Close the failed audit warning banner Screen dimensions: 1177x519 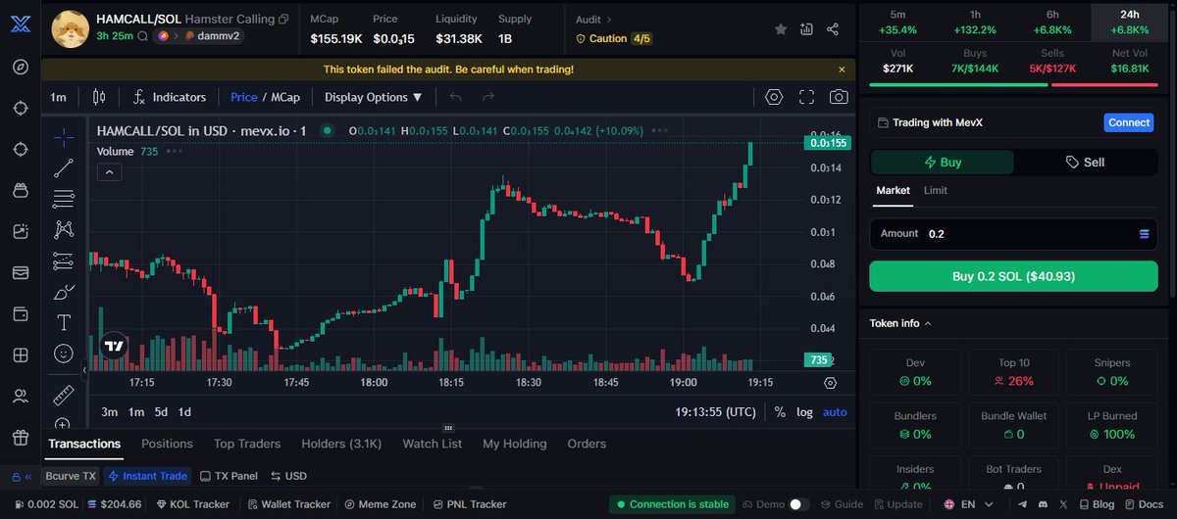tap(842, 70)
